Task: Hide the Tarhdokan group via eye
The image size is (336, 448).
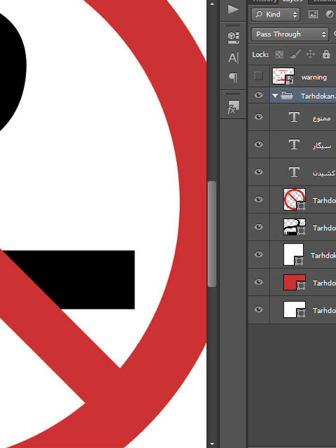Action: [258, 95]
